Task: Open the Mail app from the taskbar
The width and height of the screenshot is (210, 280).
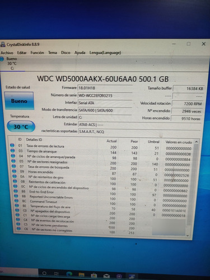Action: 106,276
